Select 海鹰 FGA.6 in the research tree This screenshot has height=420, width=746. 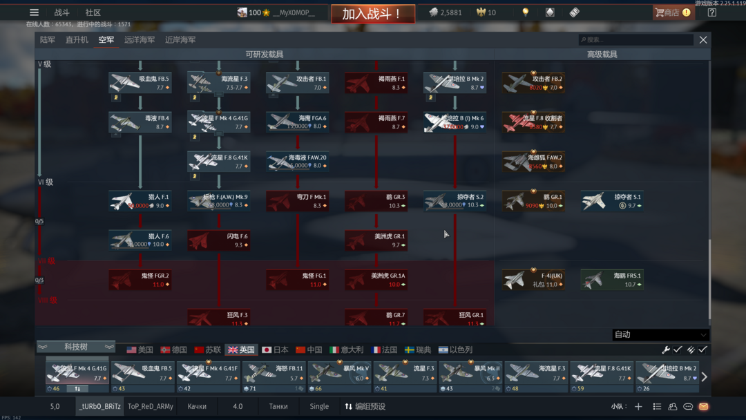pyautogui.click(x=297, y=122)
